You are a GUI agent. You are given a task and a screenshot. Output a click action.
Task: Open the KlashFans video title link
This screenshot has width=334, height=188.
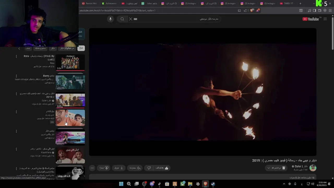click(42, 149)
